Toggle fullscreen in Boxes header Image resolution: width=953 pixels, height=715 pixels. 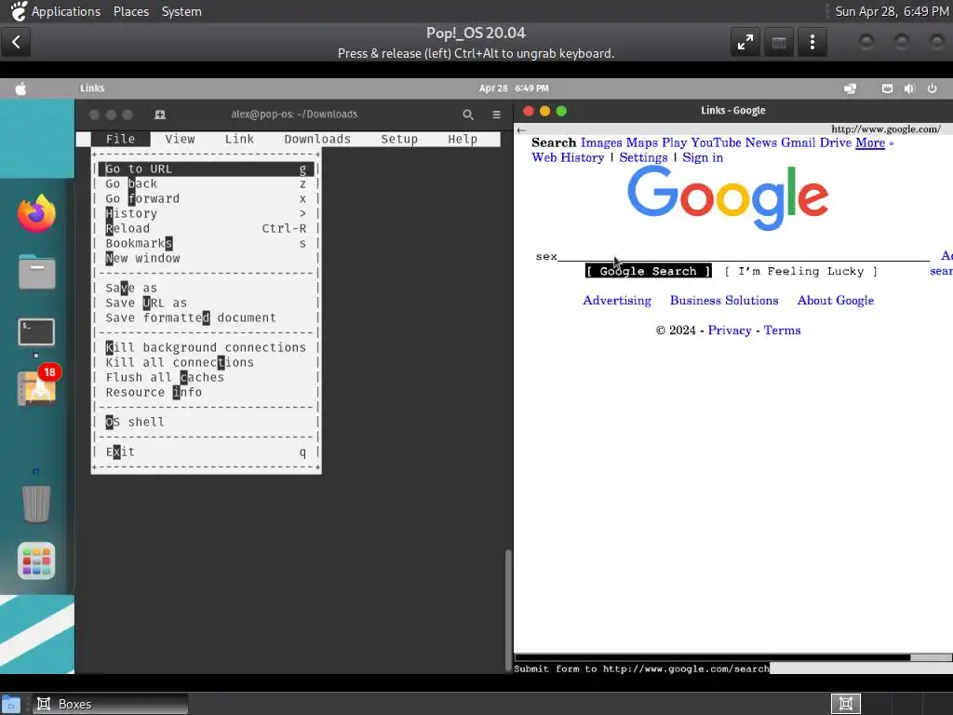745,42
